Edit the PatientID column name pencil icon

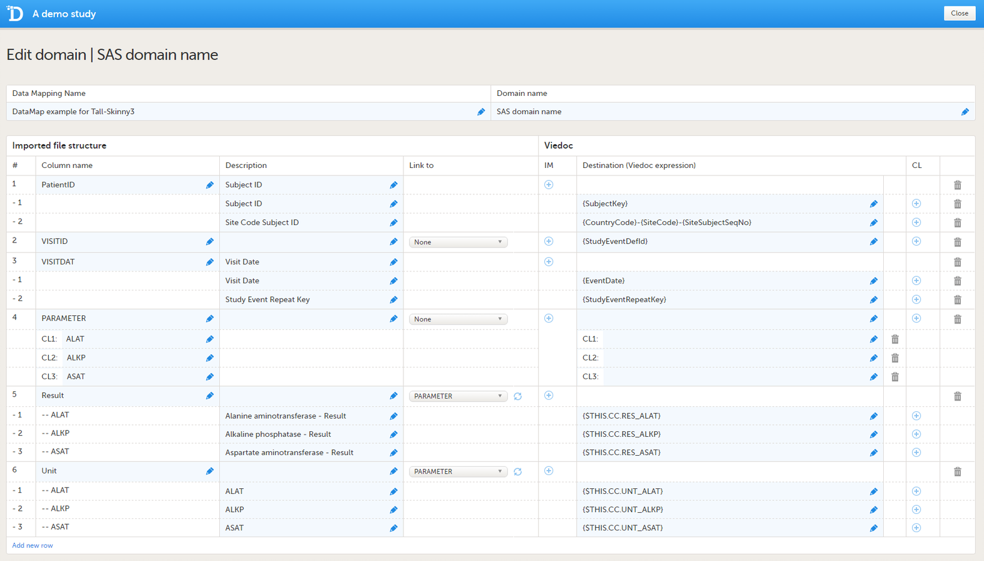pos(210,185)
